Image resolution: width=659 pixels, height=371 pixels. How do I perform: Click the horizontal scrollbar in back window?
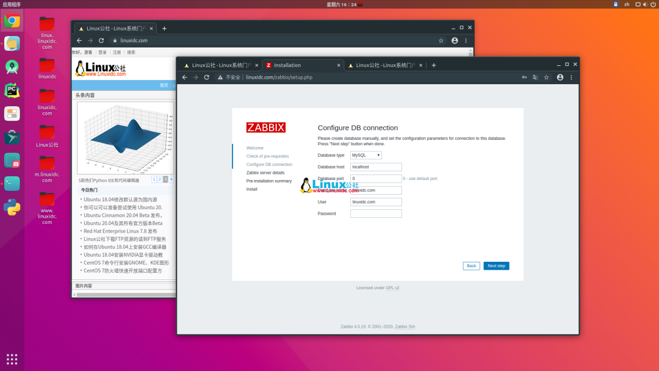point(125,295)
